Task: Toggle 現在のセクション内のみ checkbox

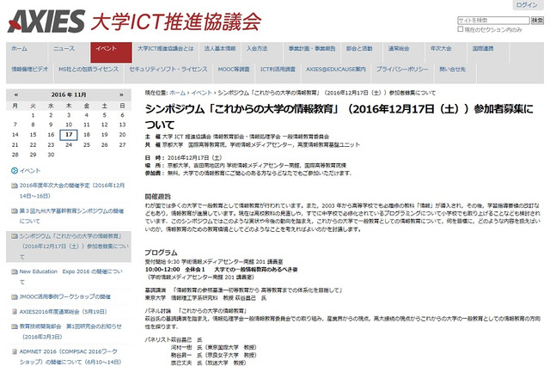Action: 461,29
